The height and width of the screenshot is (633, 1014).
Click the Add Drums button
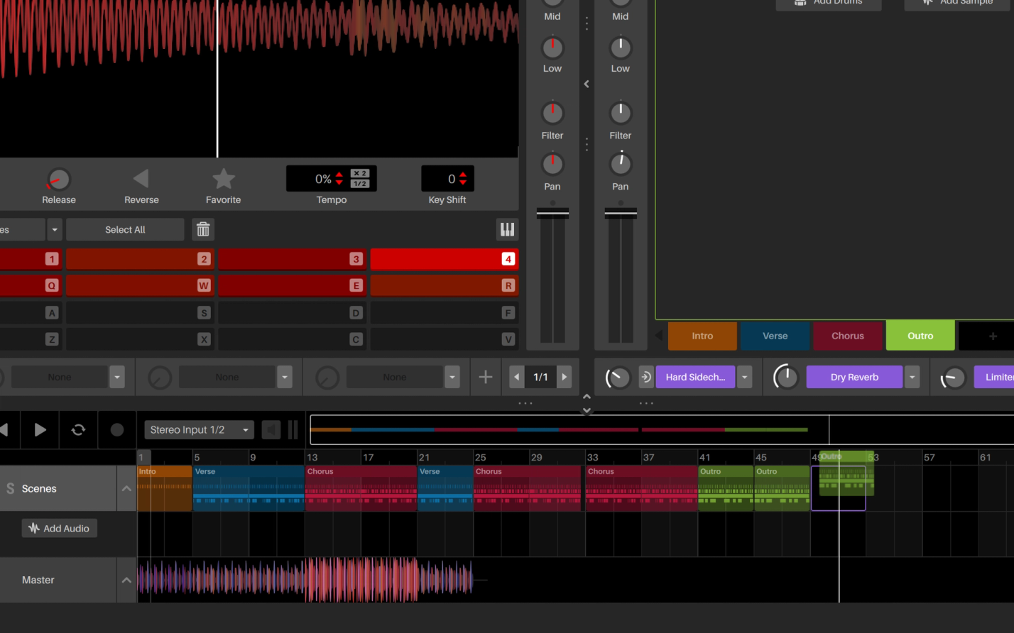[828, 3]
